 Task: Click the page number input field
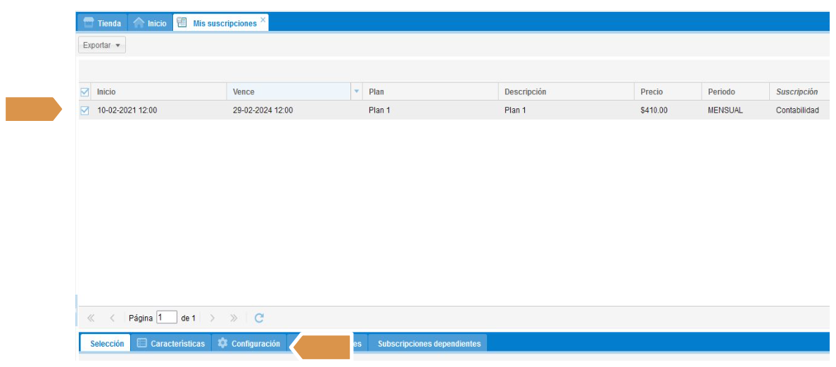coord(167,318)
